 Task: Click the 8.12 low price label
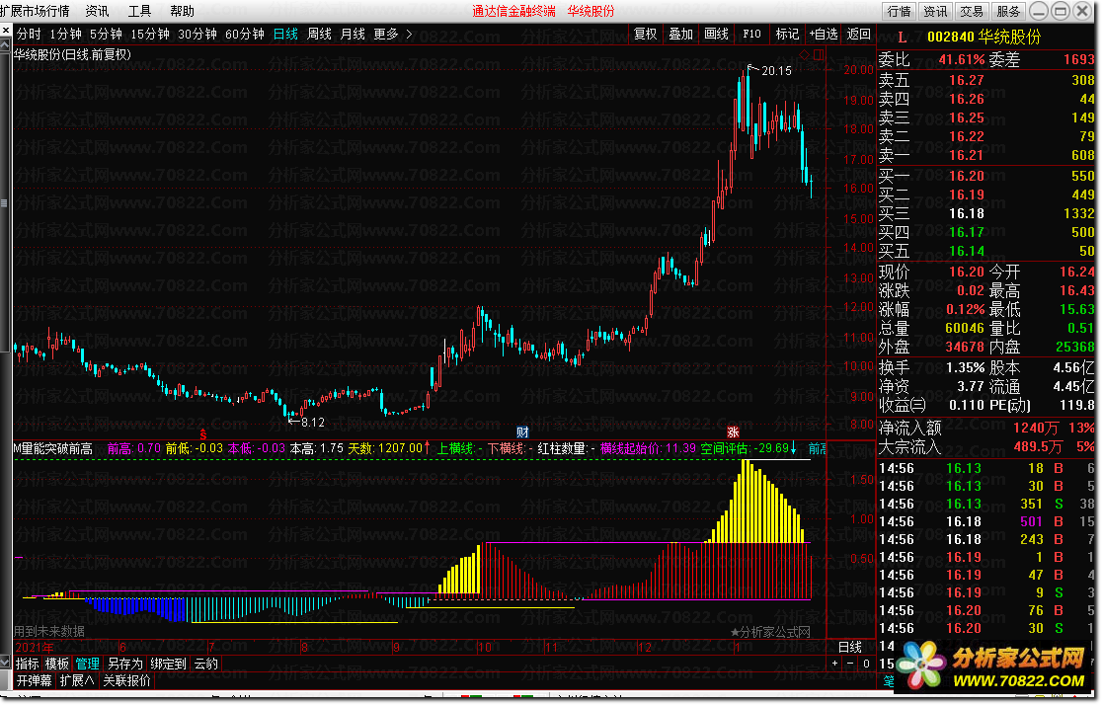pos(313,423)
